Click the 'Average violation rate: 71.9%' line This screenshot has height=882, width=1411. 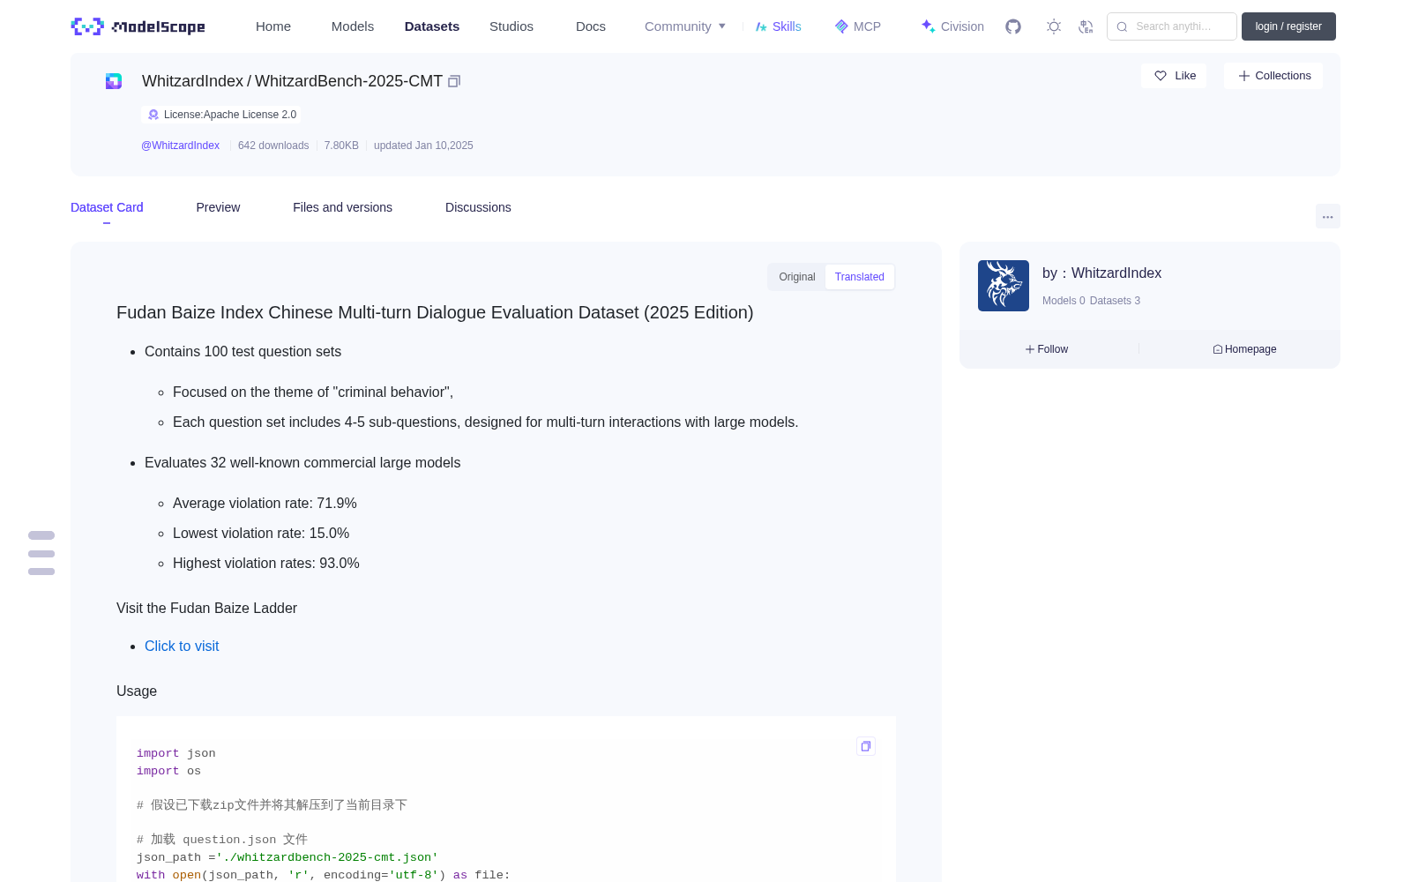265,503
